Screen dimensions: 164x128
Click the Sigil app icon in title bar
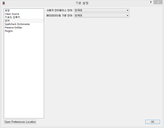click(4, 3)
